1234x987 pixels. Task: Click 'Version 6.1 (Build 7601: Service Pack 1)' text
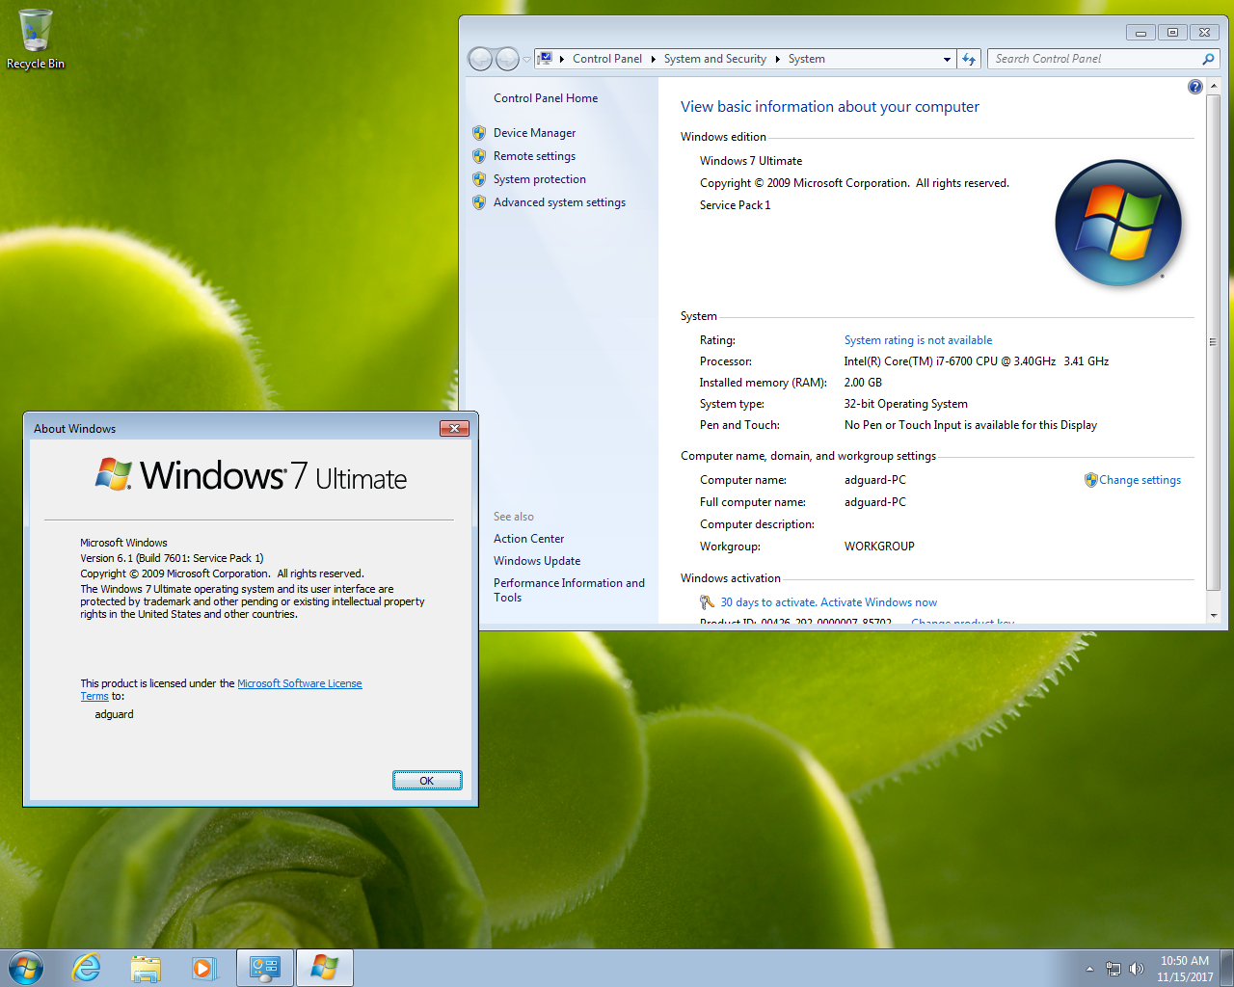(x=172, y=558)
